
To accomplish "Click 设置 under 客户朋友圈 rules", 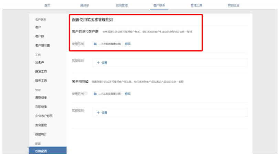I will pos(104,113).
